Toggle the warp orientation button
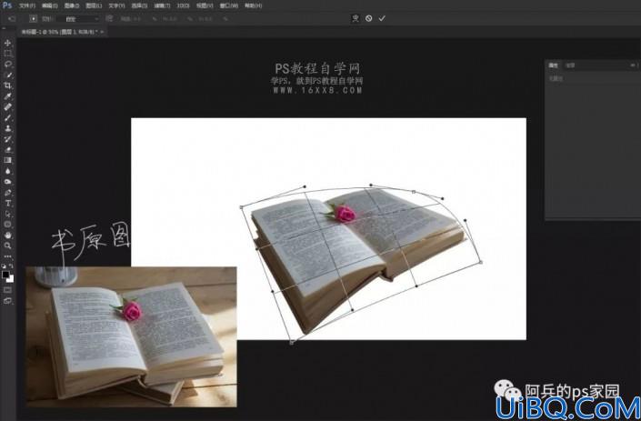641x421 pixels. point(109,19)
